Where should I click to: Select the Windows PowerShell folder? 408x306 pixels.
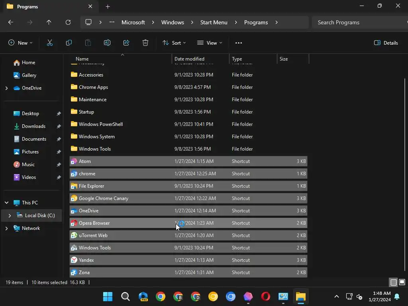(x=188, y=124)
